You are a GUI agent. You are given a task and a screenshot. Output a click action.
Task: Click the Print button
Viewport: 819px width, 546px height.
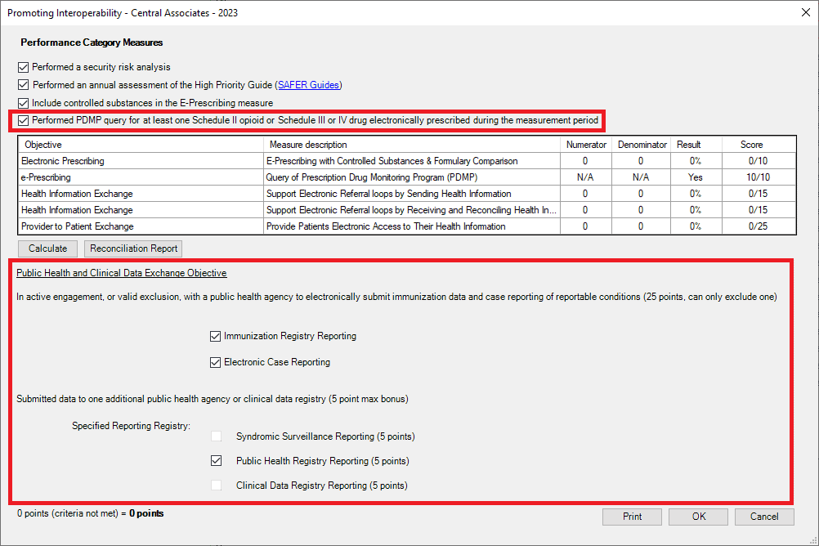coord(632,517)
